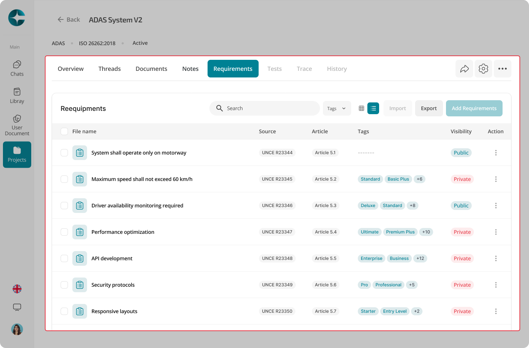Image resolution: width=529 pixels, height=348 pixels.
Task: Open the Libray sidebar icon
Action: 17,96
